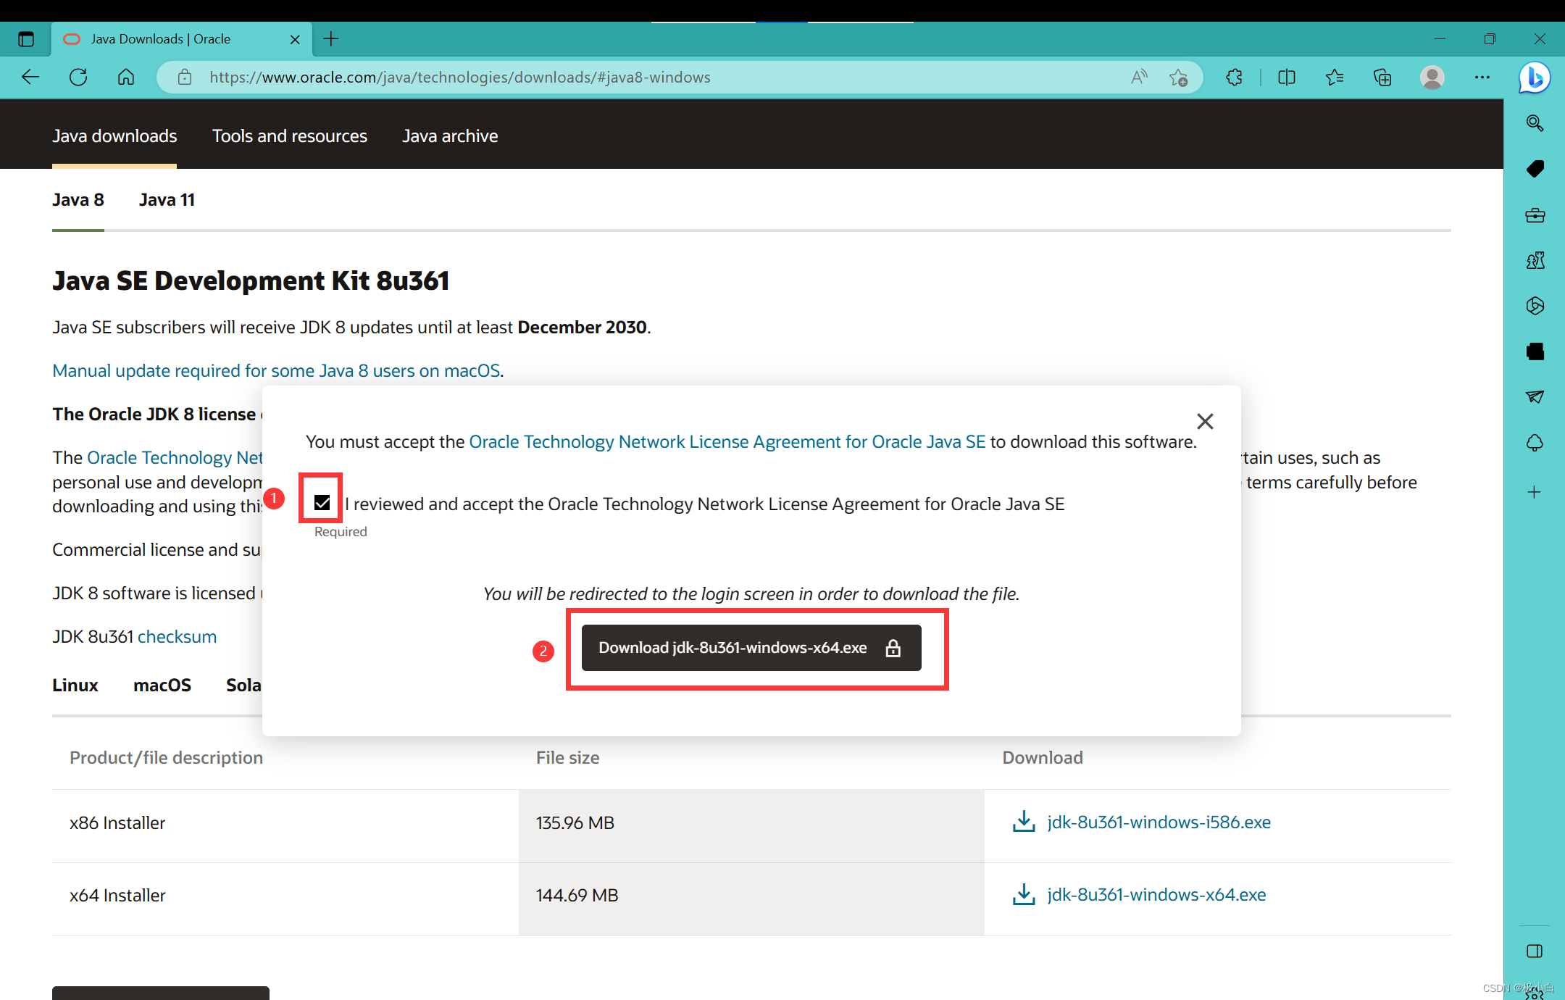Switch to Tools and resources tab

pyautogui.click(x=290, y=135)
